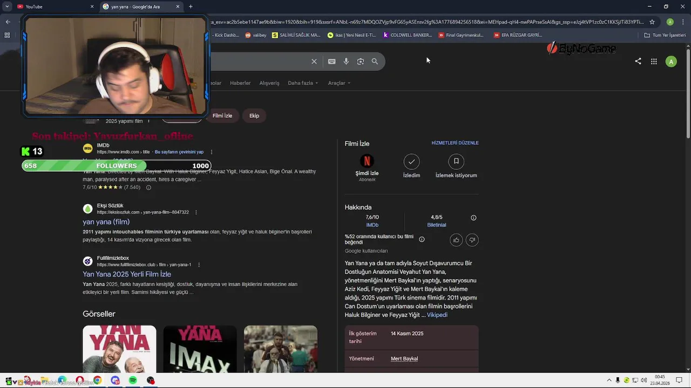
Task: Open Chrome from the taskbar
Action: (97, 380)
